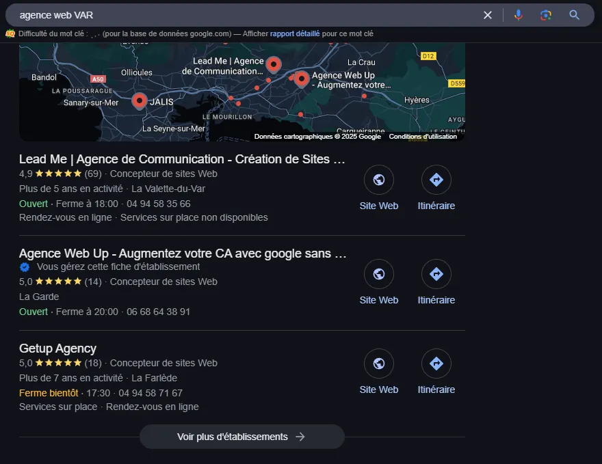This screenshot has width=602, height=464.
Task: Click Lead Me phone number 04 94 58 35 66
Action: click(x=159, y=204)
